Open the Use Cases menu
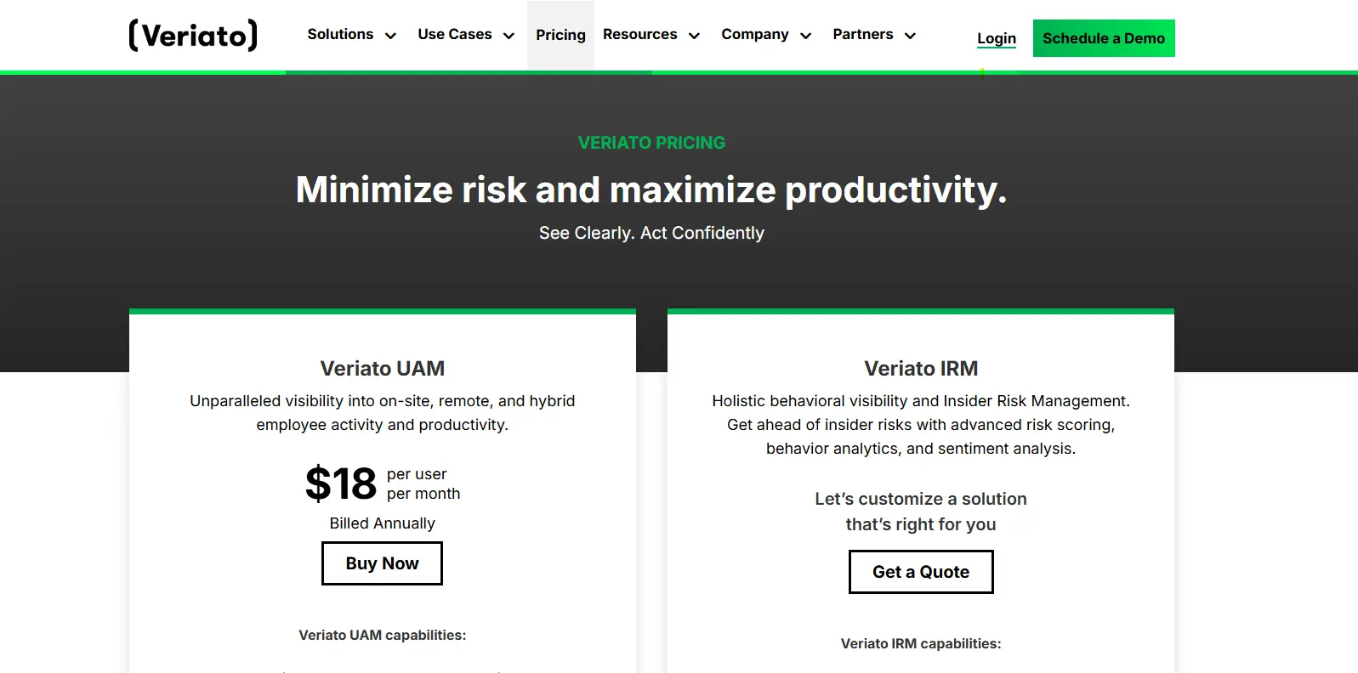 tap(455, 34)
